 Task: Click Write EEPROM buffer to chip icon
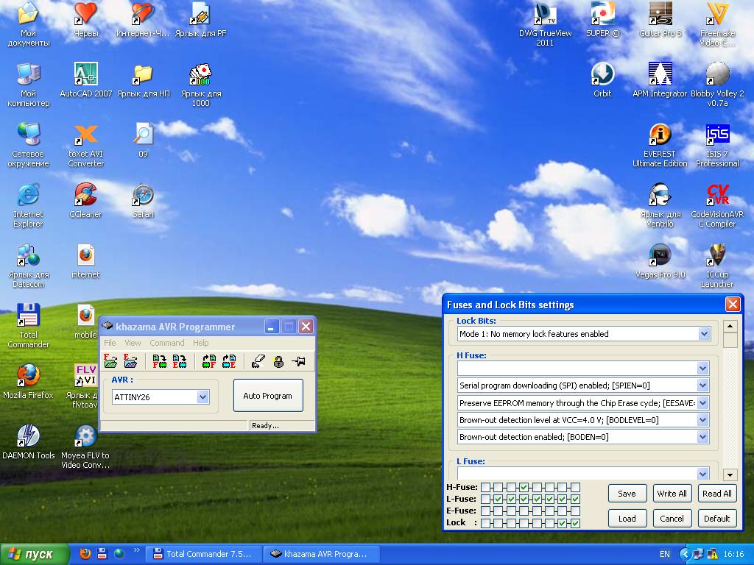(180, 360)
